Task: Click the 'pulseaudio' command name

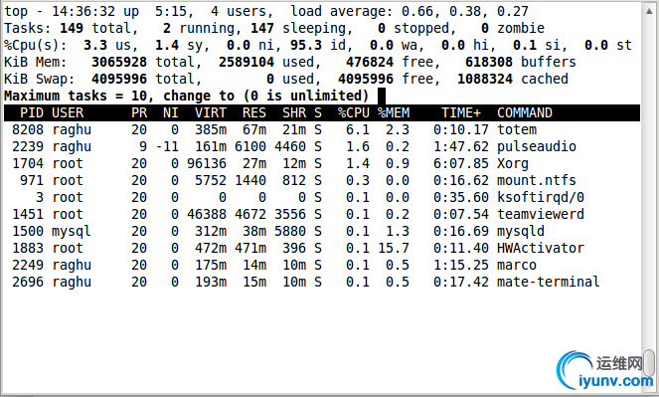Action: (537, 146)
